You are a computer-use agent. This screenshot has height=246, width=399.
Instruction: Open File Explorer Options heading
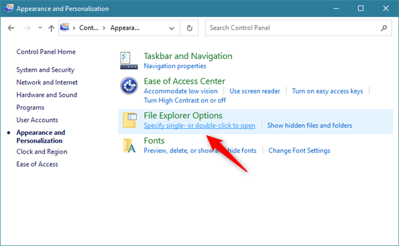point(183,116)
